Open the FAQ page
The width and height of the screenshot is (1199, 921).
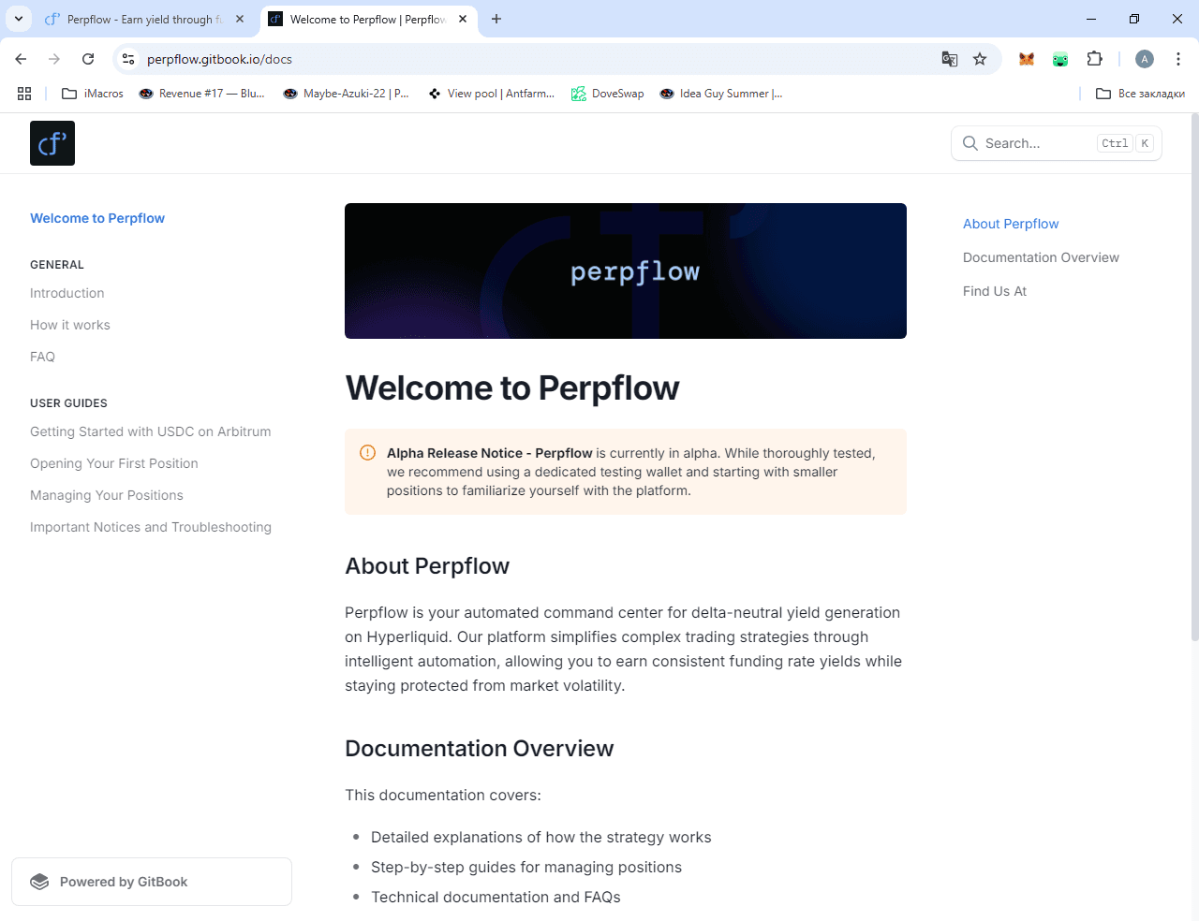(x=42, y=357)
